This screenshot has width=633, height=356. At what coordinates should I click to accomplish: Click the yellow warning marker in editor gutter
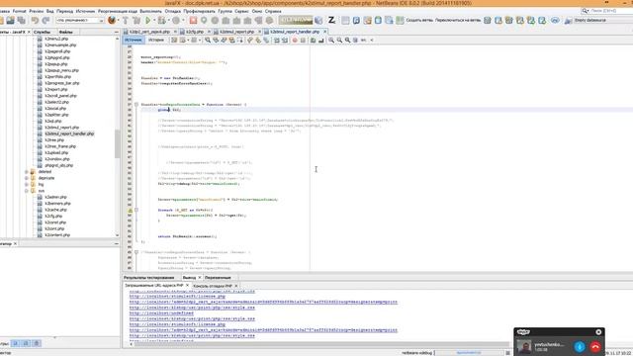pos(130,210)
